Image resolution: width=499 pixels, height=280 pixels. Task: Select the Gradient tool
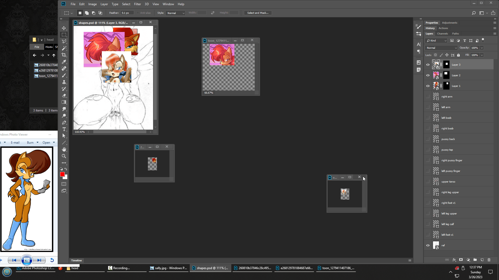64,102
